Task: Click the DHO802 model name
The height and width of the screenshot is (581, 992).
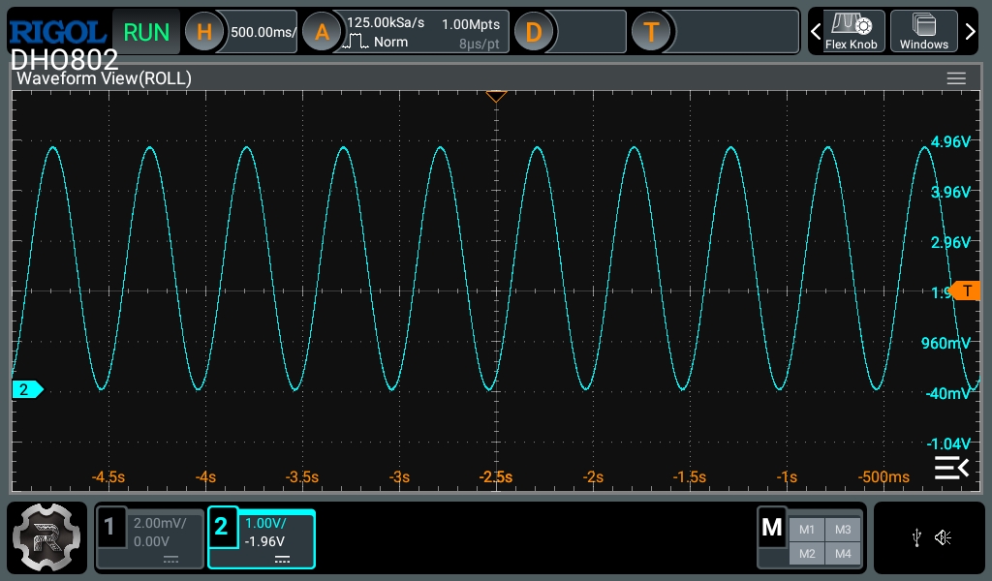Action: coord(65,59)
